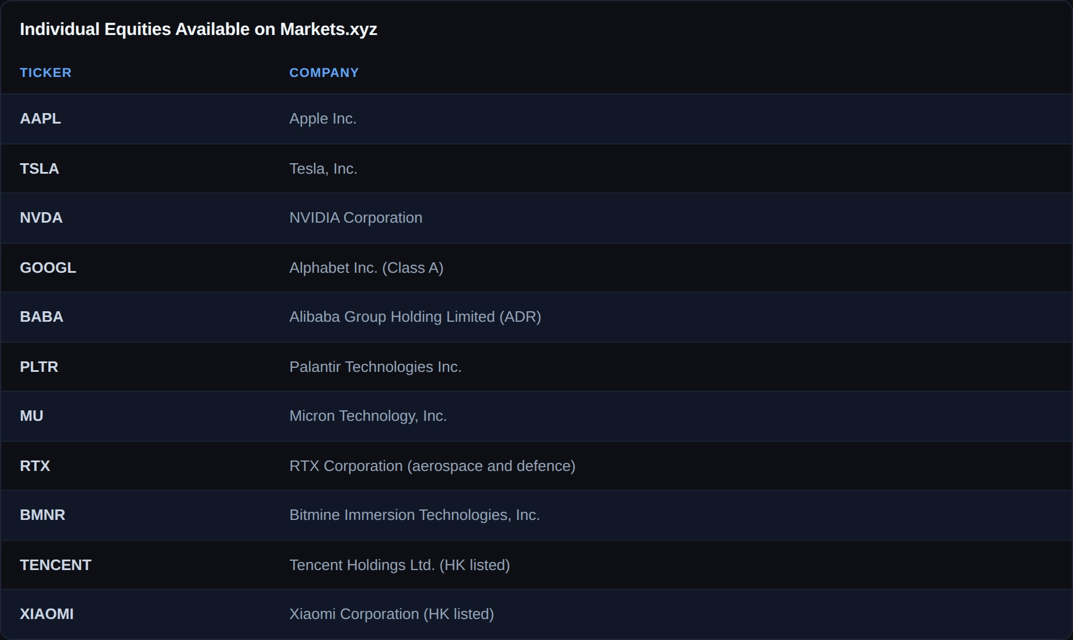The height and width of the screenshot is (640, 1073).
Task: Select the RTX ticker cell
Action: (x=35, y=466)
